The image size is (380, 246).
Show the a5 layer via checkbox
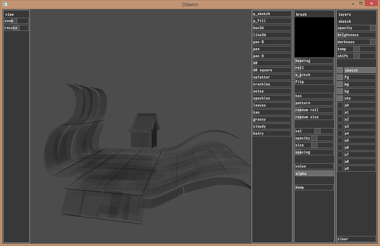(340, 140)
